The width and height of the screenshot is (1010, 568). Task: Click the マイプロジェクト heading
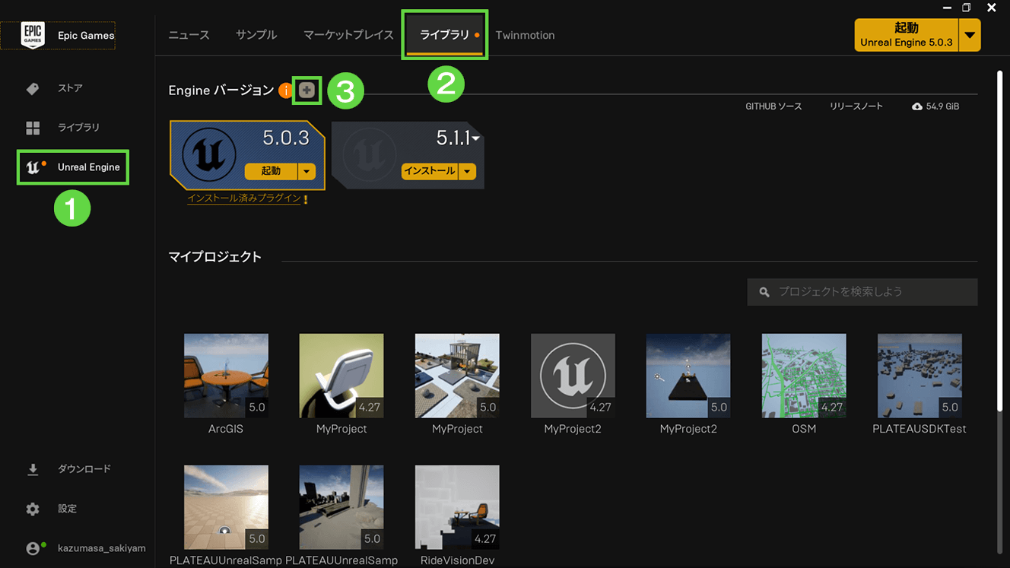pos(215,257)
